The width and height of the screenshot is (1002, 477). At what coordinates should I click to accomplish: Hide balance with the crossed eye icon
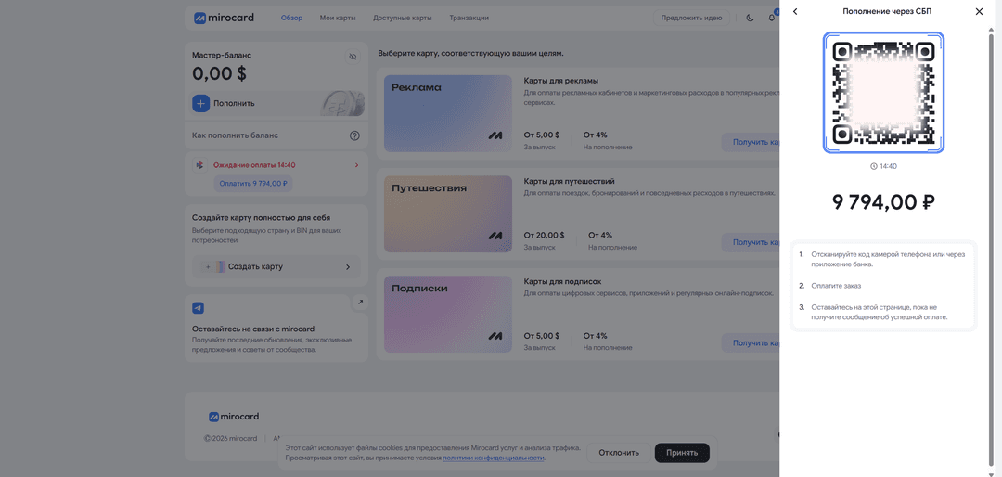[x=353, y=57]
